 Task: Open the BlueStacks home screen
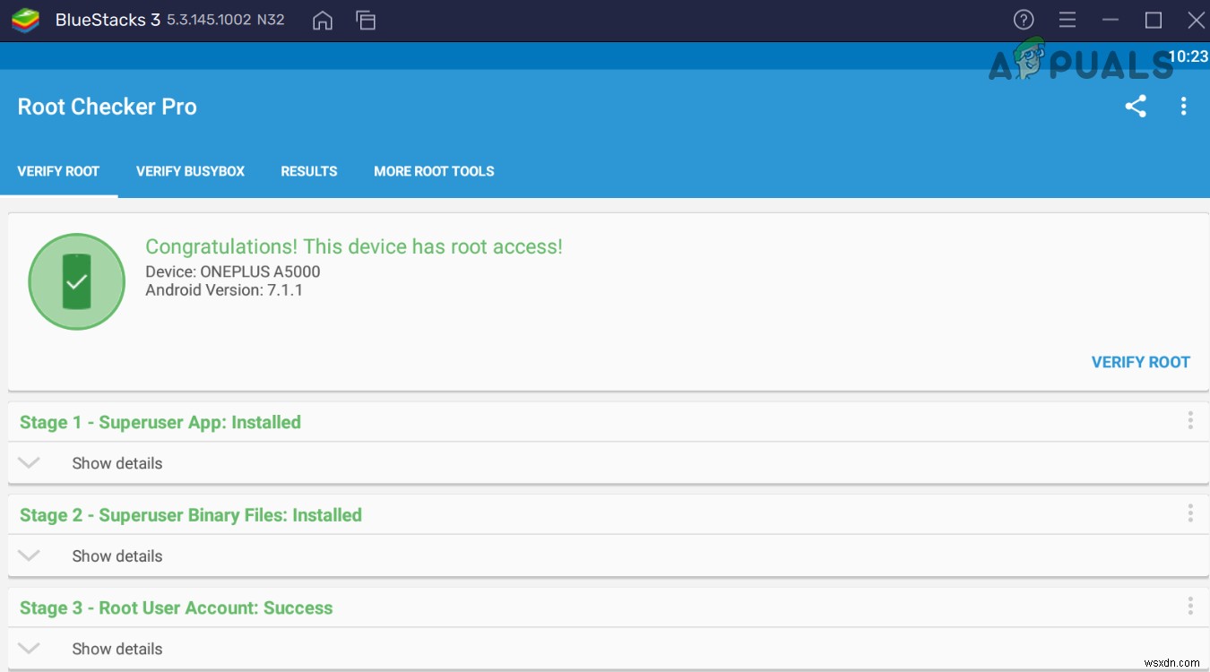click(x=322, y=20)
